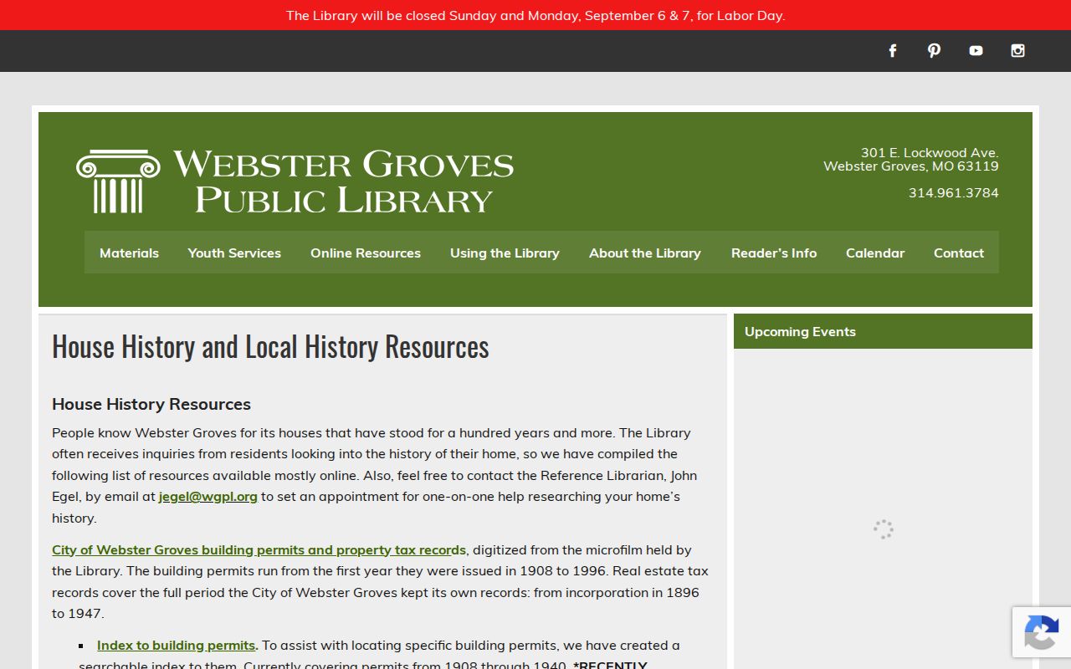Open the Index to building permits link
Screen dimensions: 1071x669
(x=177, y=646)
